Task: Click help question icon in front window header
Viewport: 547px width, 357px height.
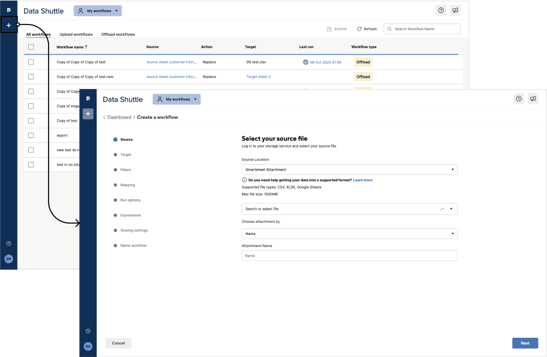Action: pos(519,99)
